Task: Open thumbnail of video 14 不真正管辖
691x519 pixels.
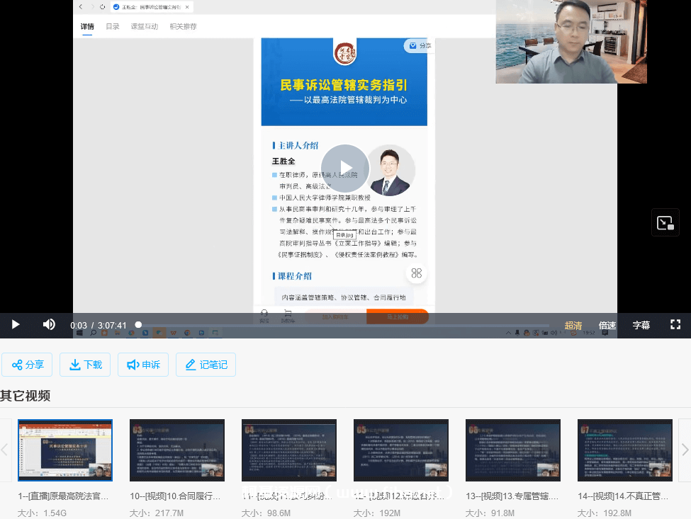Action: (625, 450)
